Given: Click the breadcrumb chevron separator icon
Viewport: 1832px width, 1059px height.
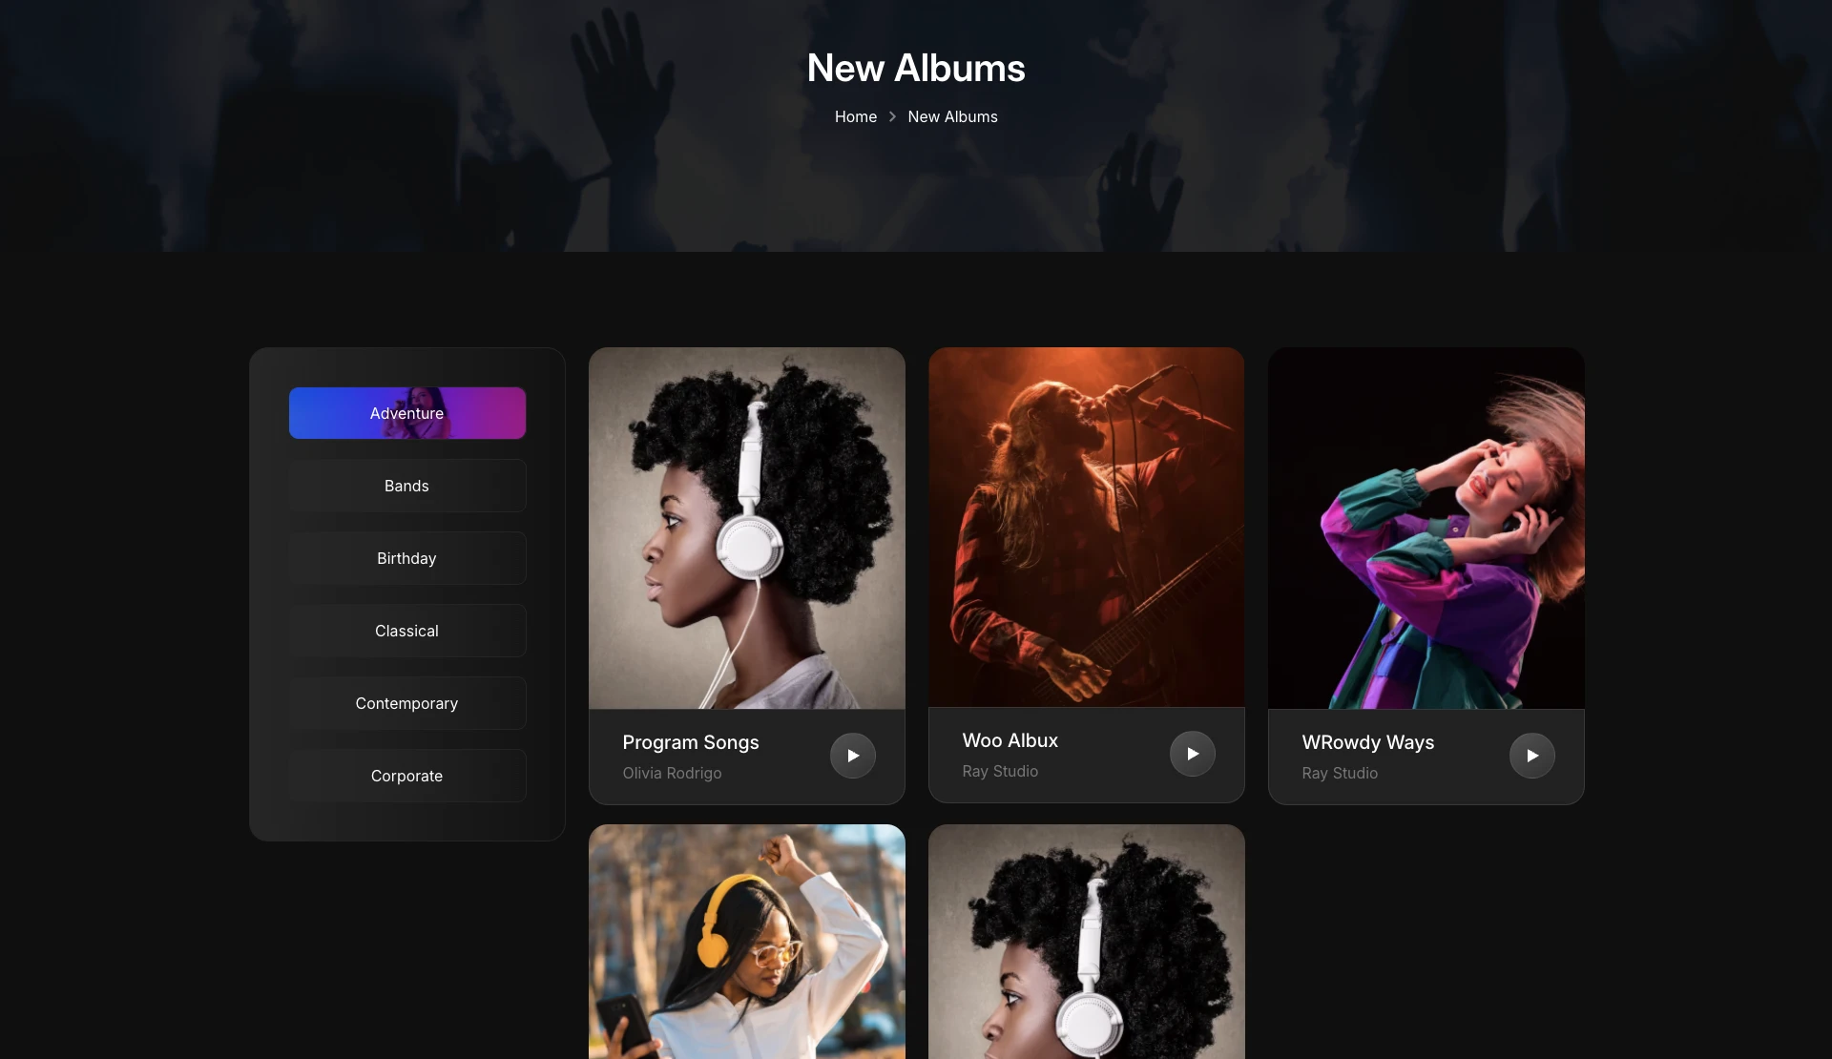Looking at the screenshot, I should tap(892, 116).
